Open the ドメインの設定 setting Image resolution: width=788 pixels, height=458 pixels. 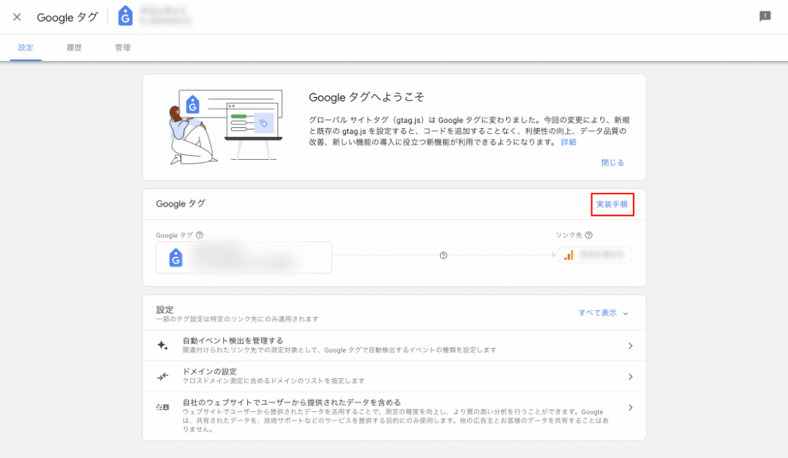(x=395, y=377)
